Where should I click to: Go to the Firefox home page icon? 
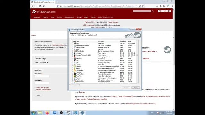[x=44, y=6]
